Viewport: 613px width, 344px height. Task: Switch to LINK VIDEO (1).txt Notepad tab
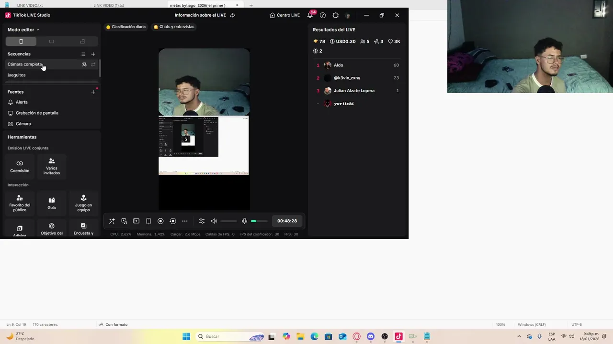pos(109,5)
